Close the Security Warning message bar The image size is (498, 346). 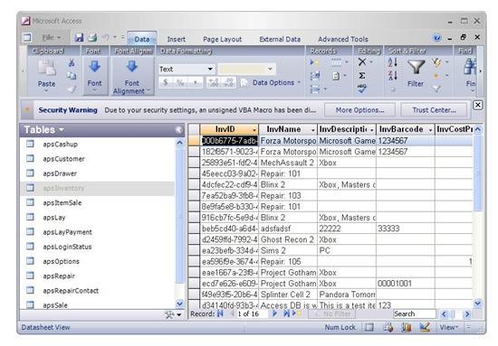478,105
